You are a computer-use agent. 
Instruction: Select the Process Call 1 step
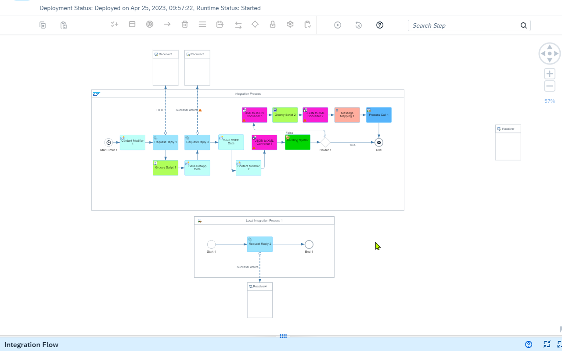tap(379, 115)
